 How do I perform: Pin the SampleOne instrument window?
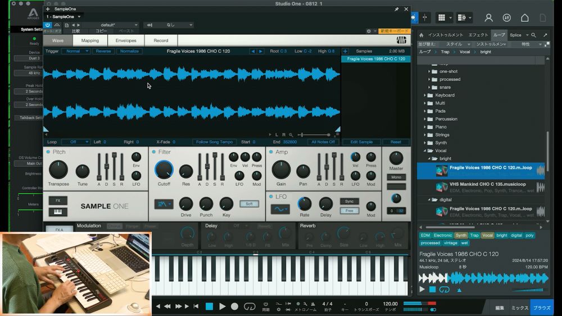pyautogui.click(x=396, y=10)
